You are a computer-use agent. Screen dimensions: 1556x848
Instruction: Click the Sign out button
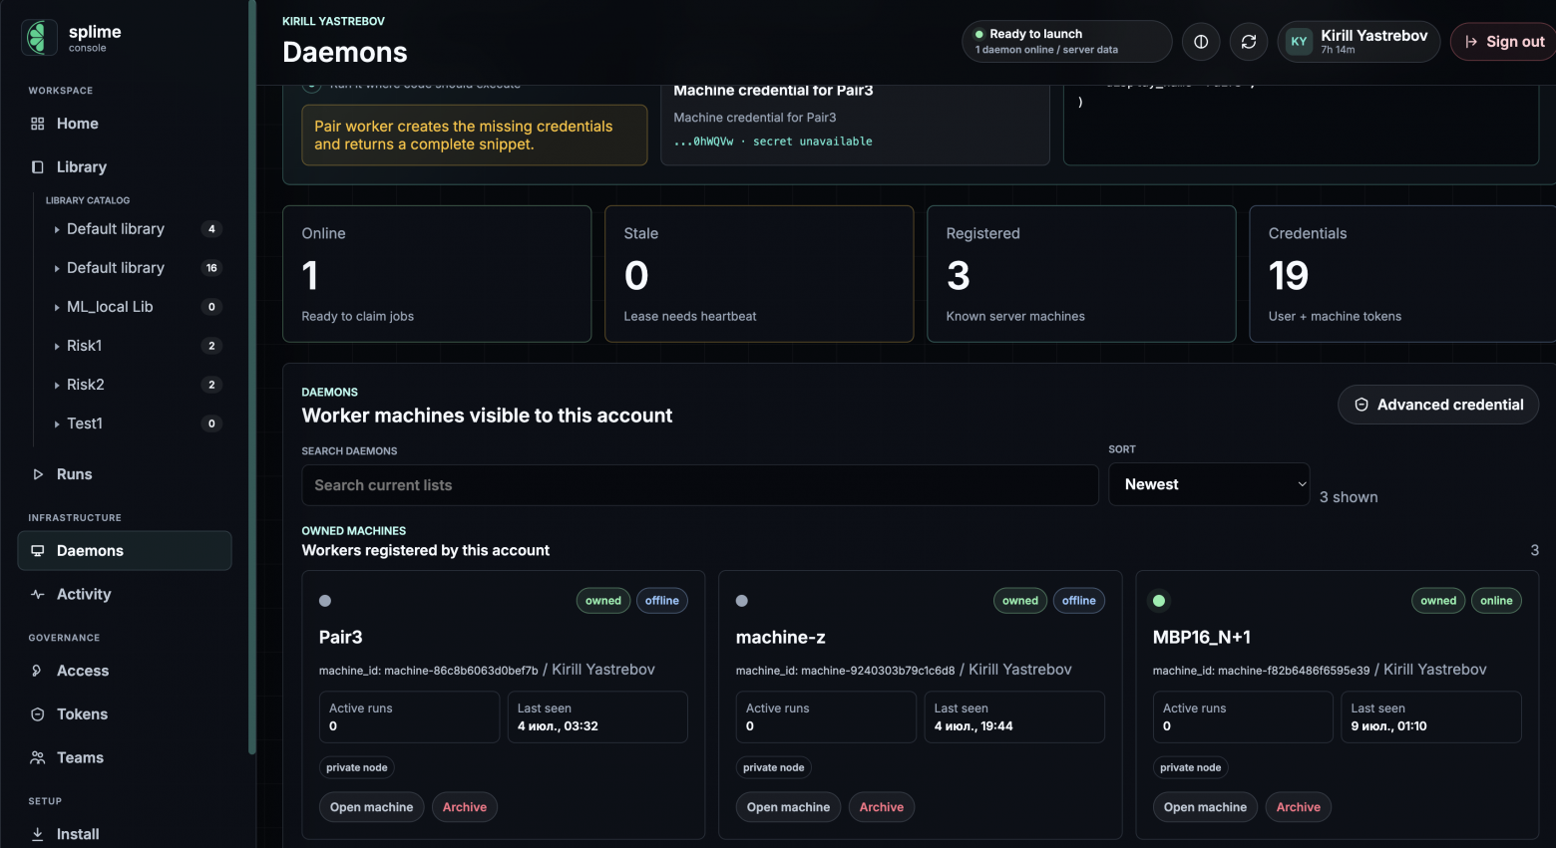coord(1504,42)
